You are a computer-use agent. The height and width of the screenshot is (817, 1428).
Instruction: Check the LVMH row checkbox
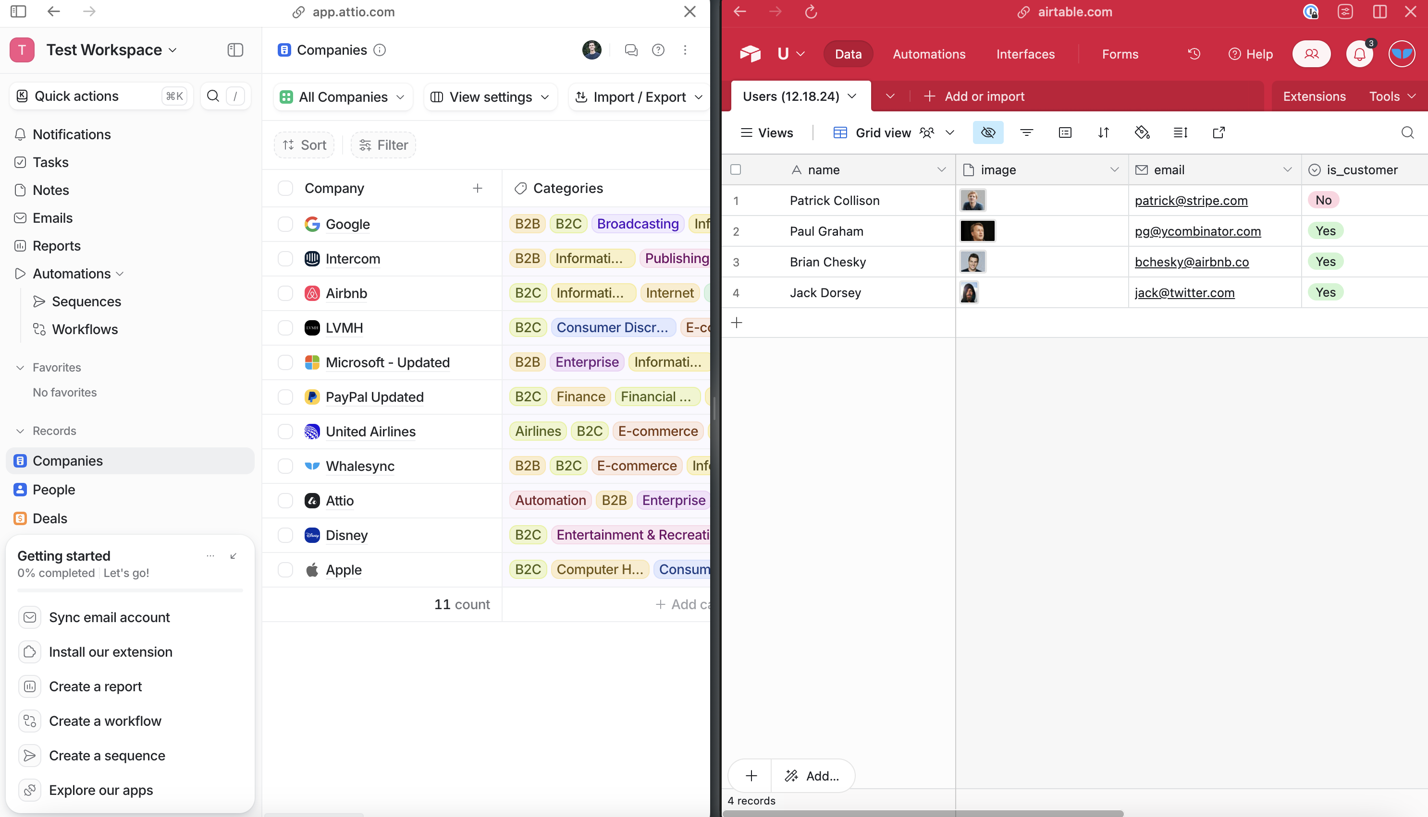point(285,328)
